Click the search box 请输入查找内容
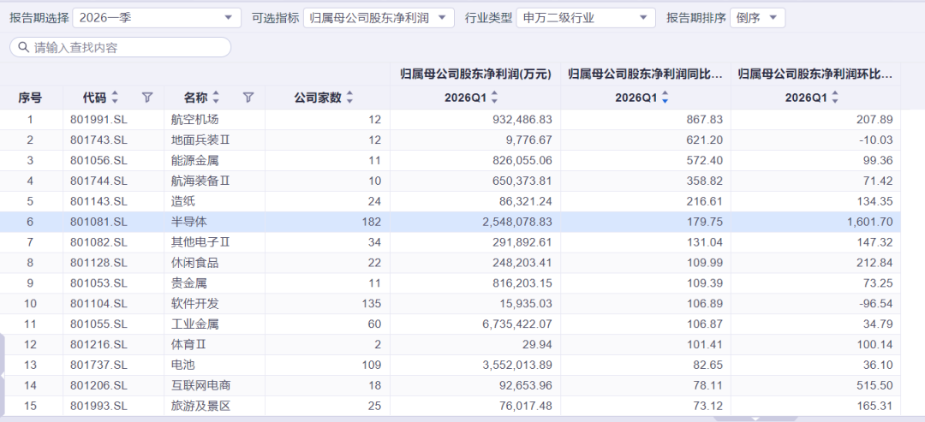Viewport: 925px width, 422px height. click(121, 47)
